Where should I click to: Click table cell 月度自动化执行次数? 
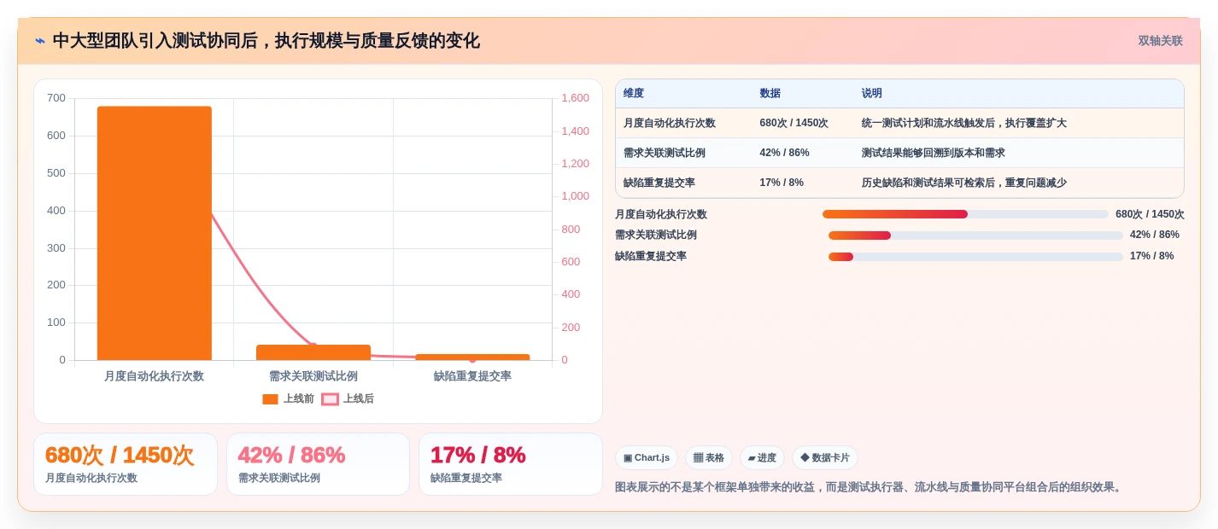click(670, 123)
